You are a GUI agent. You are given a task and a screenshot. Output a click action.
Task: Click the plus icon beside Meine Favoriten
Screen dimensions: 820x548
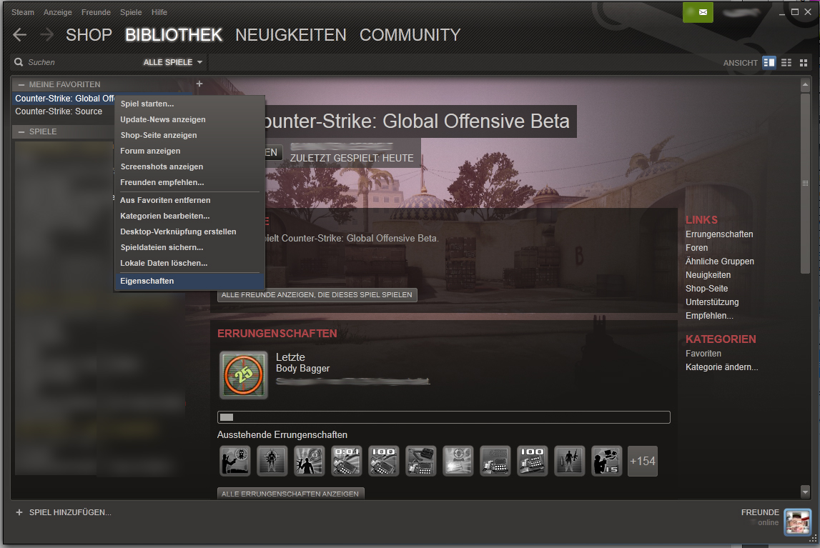click(x=199, y=84)
